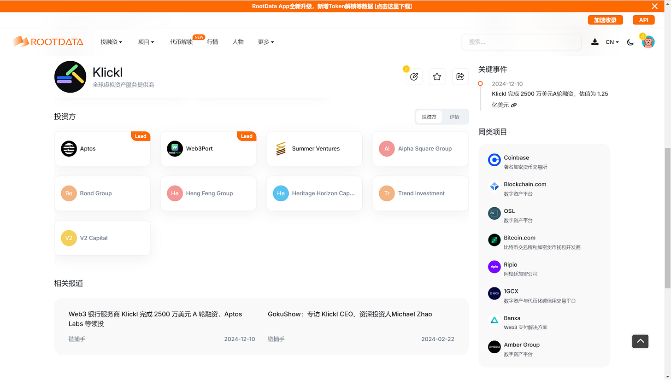Focus the 搜索 search field
This screenshot has width=671, height=380.
pos(521,42)
